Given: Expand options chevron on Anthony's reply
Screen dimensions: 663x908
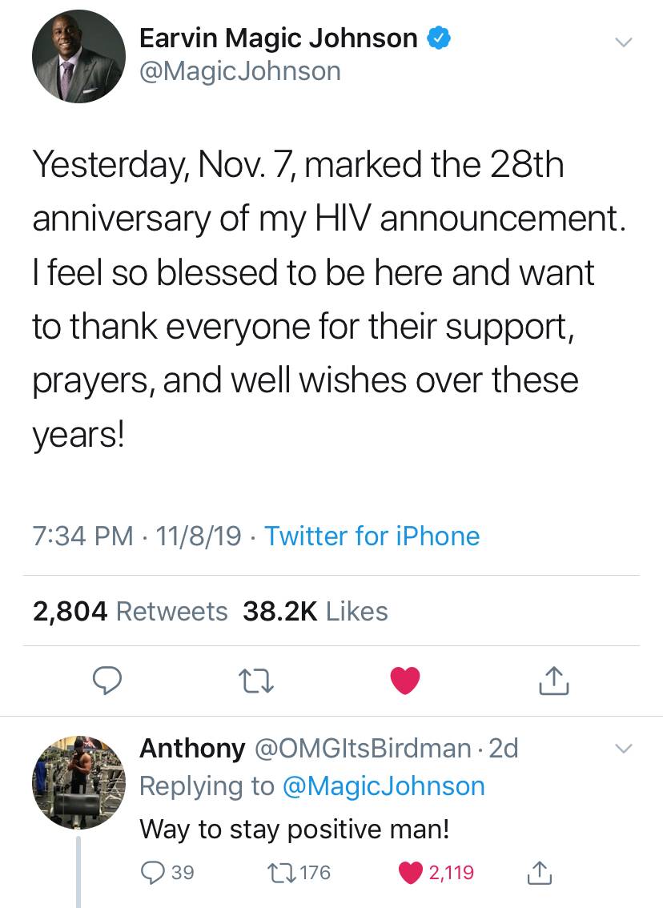Looking at the screenshot, I should (624, 749).
